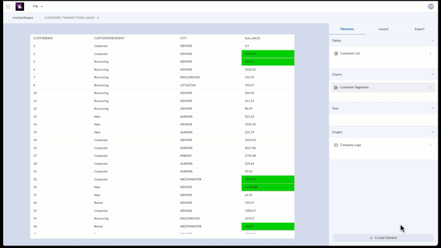Click the green sales cell for customer 5
Image resolution: width=441 pixels, height=248 pixels.
[x=268, y=62]
